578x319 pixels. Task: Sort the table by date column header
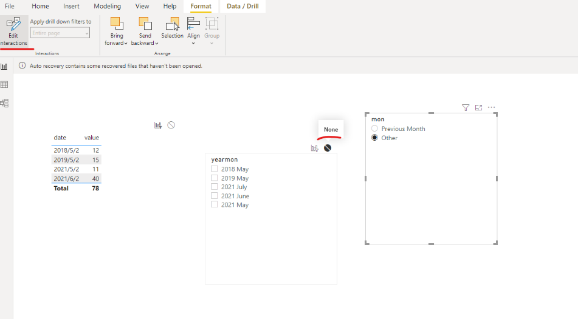60,138
